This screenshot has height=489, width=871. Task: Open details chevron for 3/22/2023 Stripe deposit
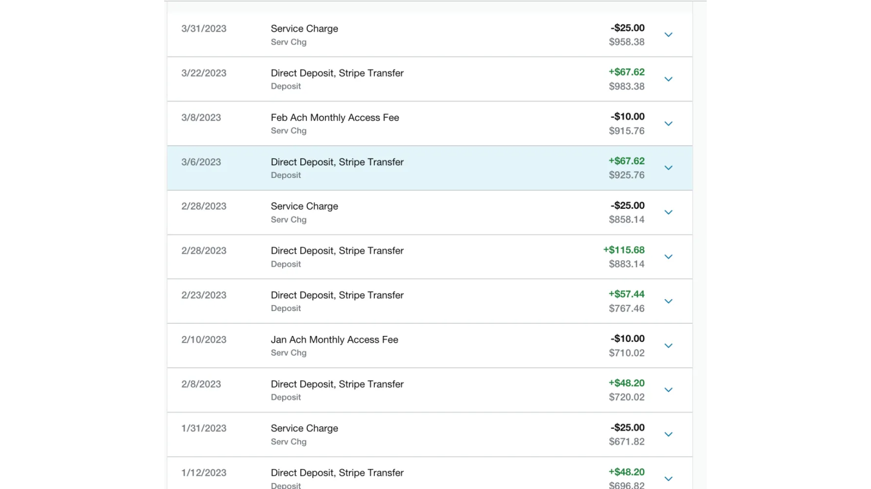pyautogui.click(x=668, y=79)
